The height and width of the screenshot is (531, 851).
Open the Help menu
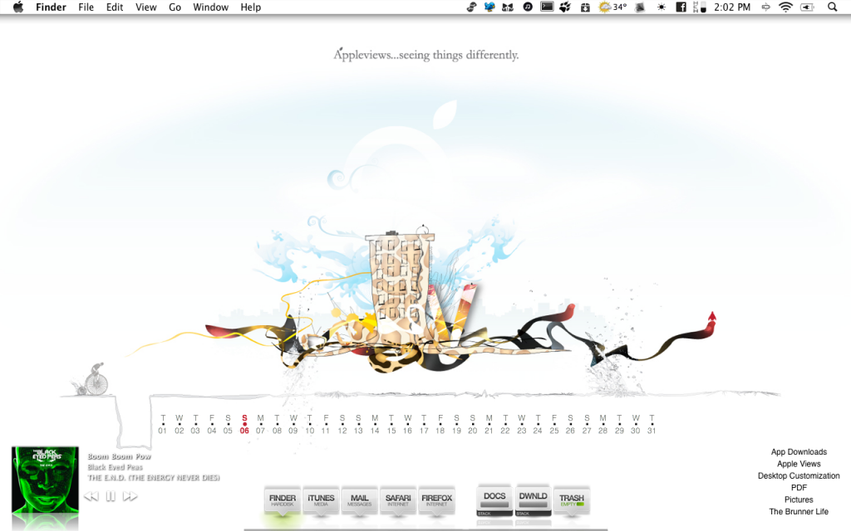pos(251,7)
